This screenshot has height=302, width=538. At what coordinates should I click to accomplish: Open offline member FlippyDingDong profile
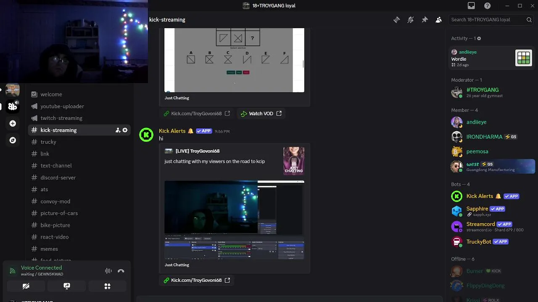[492, 286]
